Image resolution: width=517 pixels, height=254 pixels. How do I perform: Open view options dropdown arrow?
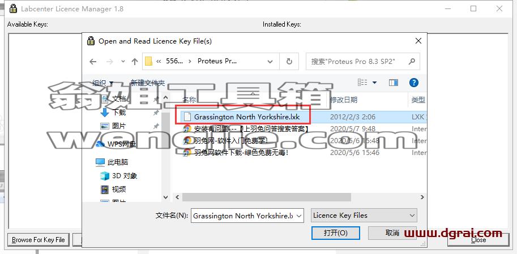point(374,83)
